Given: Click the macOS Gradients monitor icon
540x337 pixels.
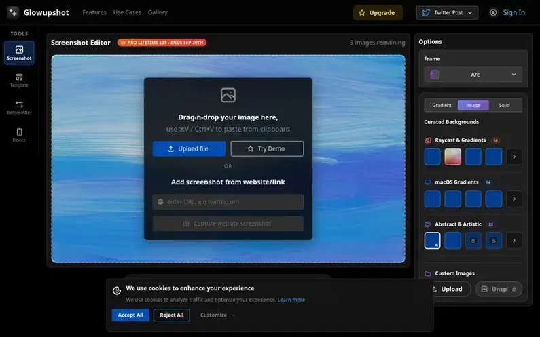Looking at the screenshot, I should (428, 182).
